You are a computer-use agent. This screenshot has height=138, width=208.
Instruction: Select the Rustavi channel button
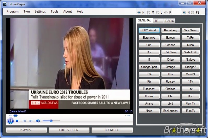click(x=171, y=82)
